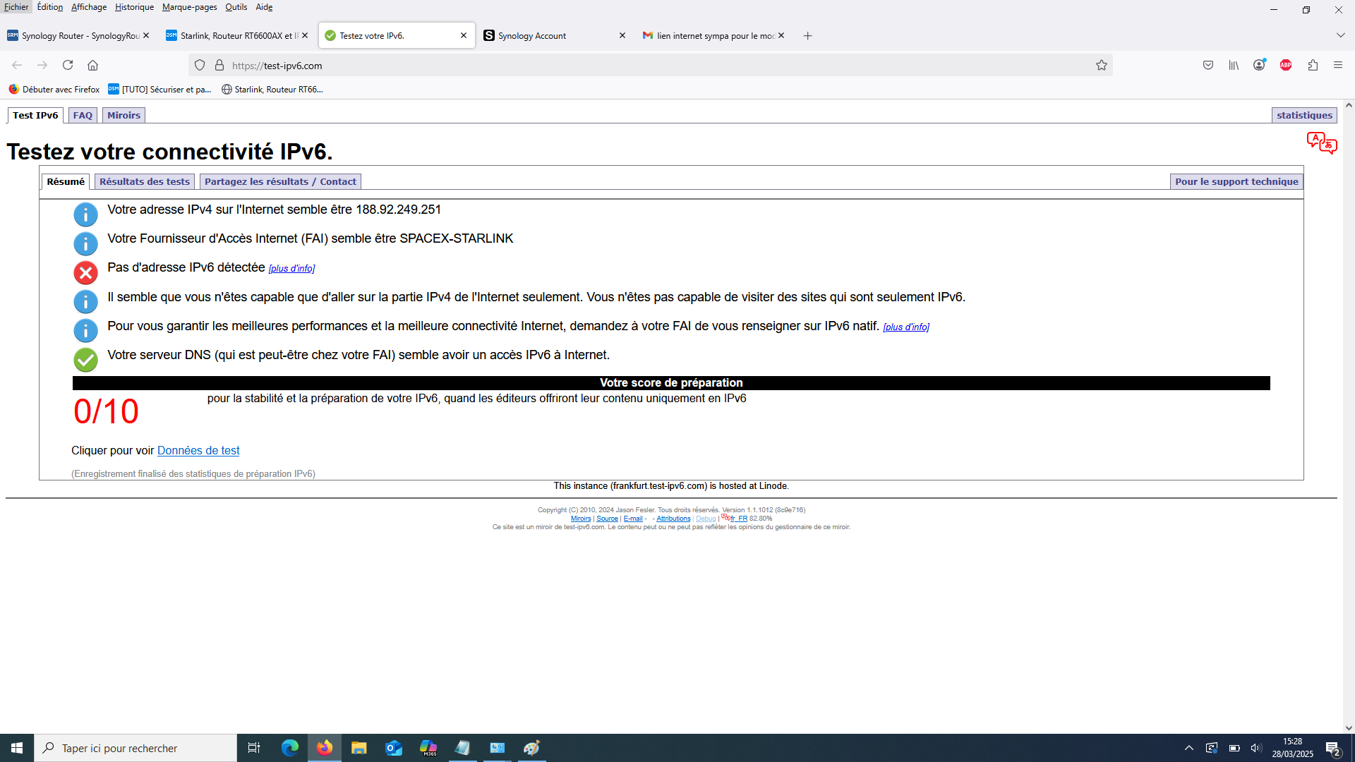The width and height of the screenshot is (1355, 762).
Task: Click the page translation icon
Action: (1321, 143)
